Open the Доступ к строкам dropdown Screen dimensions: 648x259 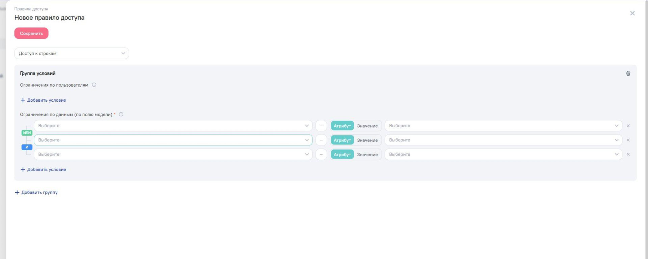point(72,54)
